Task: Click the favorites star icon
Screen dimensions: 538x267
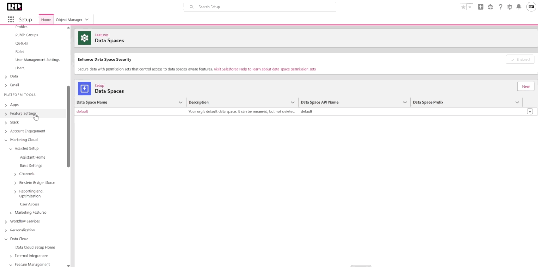Action: [x=463, y=7]
